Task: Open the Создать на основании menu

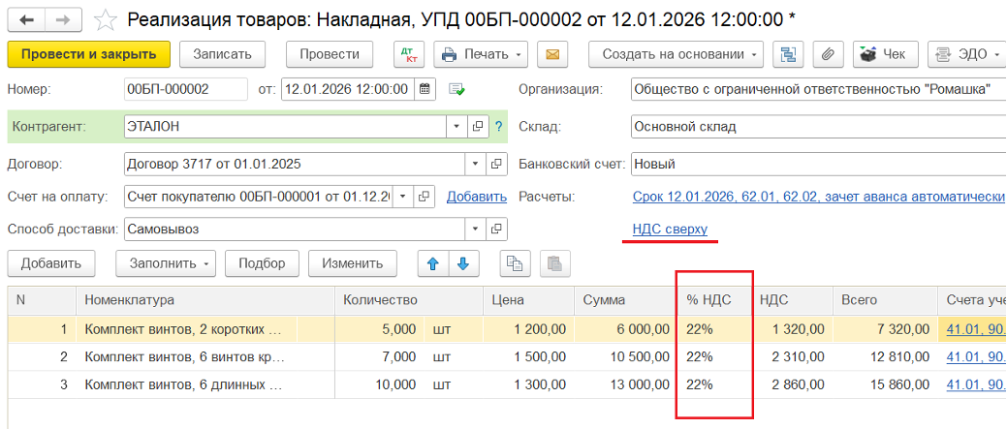Action: [x=679, y=54]
